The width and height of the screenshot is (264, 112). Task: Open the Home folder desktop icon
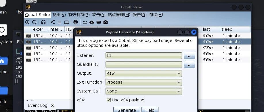(3, 61)
